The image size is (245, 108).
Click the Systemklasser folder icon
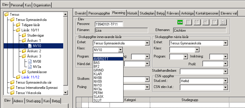[24, 72]
